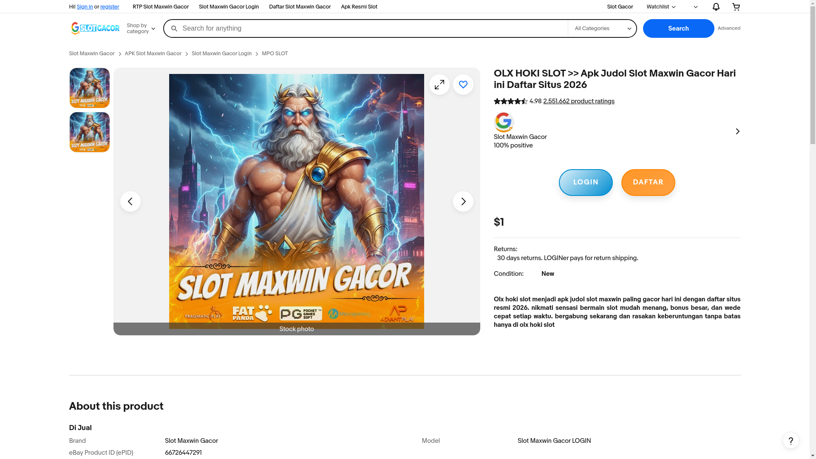Click the blue Search button
This screenshot has height=459, width=816.
pyautogui.click(x=678, y=28)
